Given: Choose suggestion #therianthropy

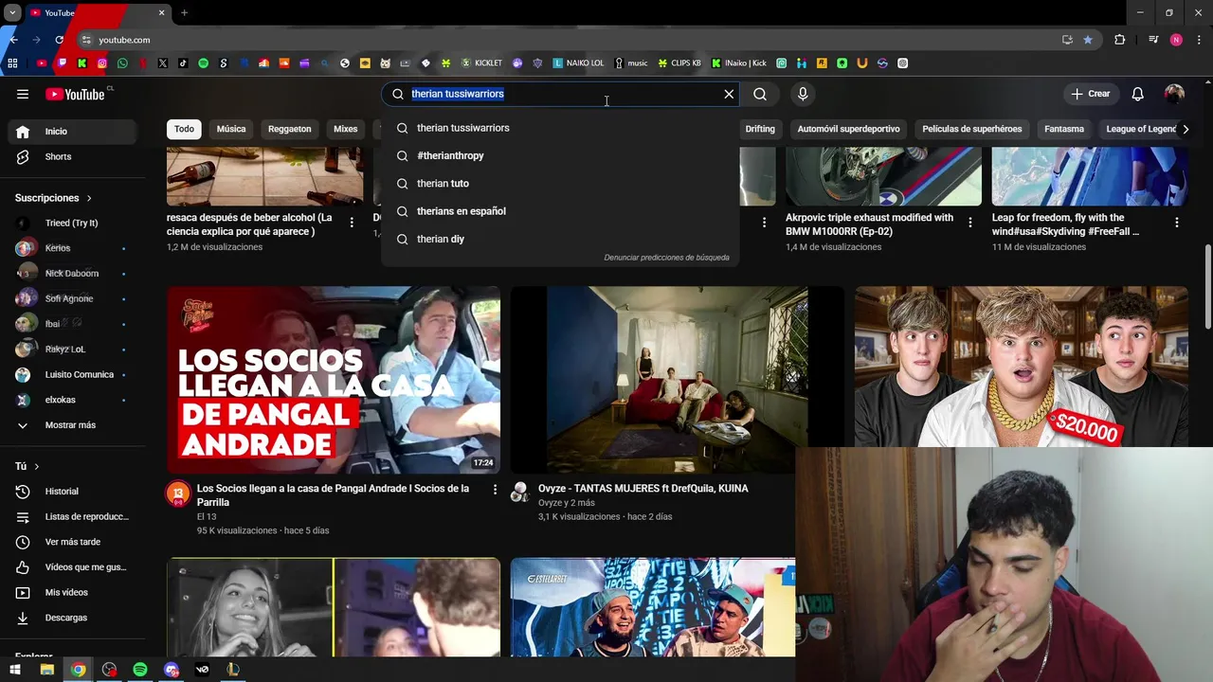Looking at the screenshot, I should tap(560, 155).
